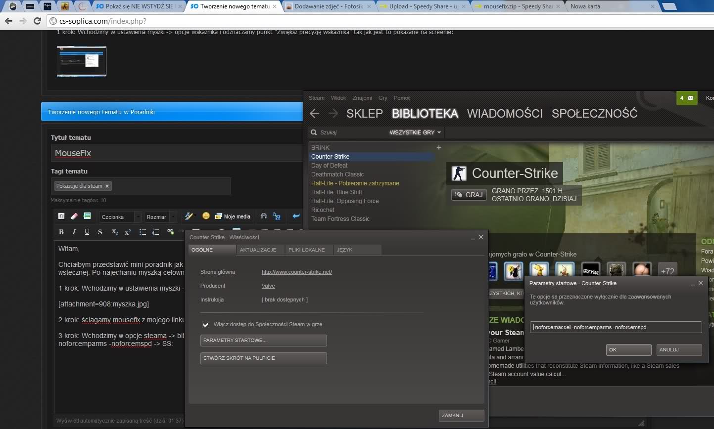Go to the SKLEP section in Steam

coord(365,113)
